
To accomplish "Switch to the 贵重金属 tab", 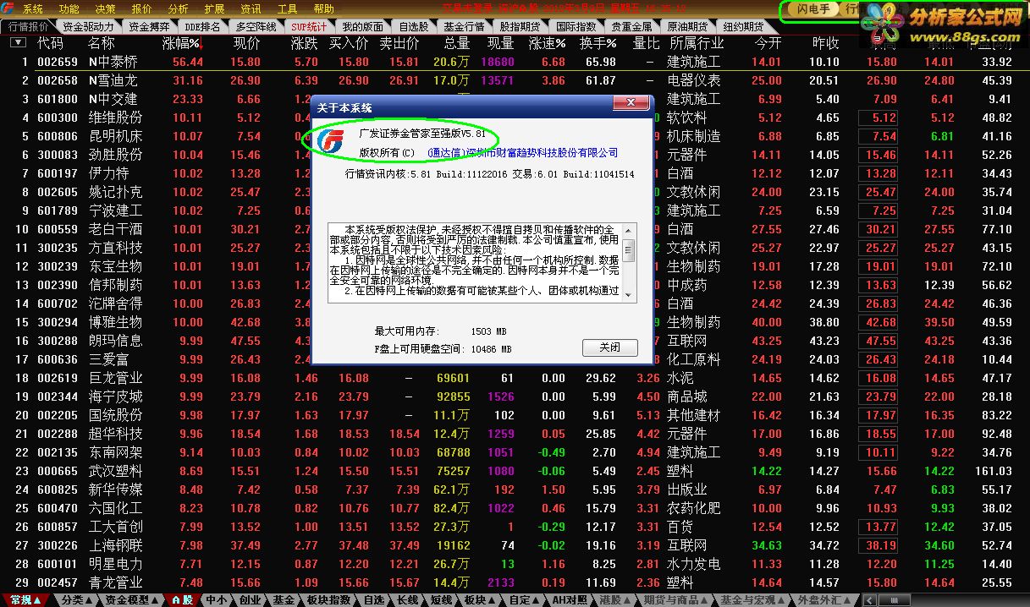I will (632, 26).
